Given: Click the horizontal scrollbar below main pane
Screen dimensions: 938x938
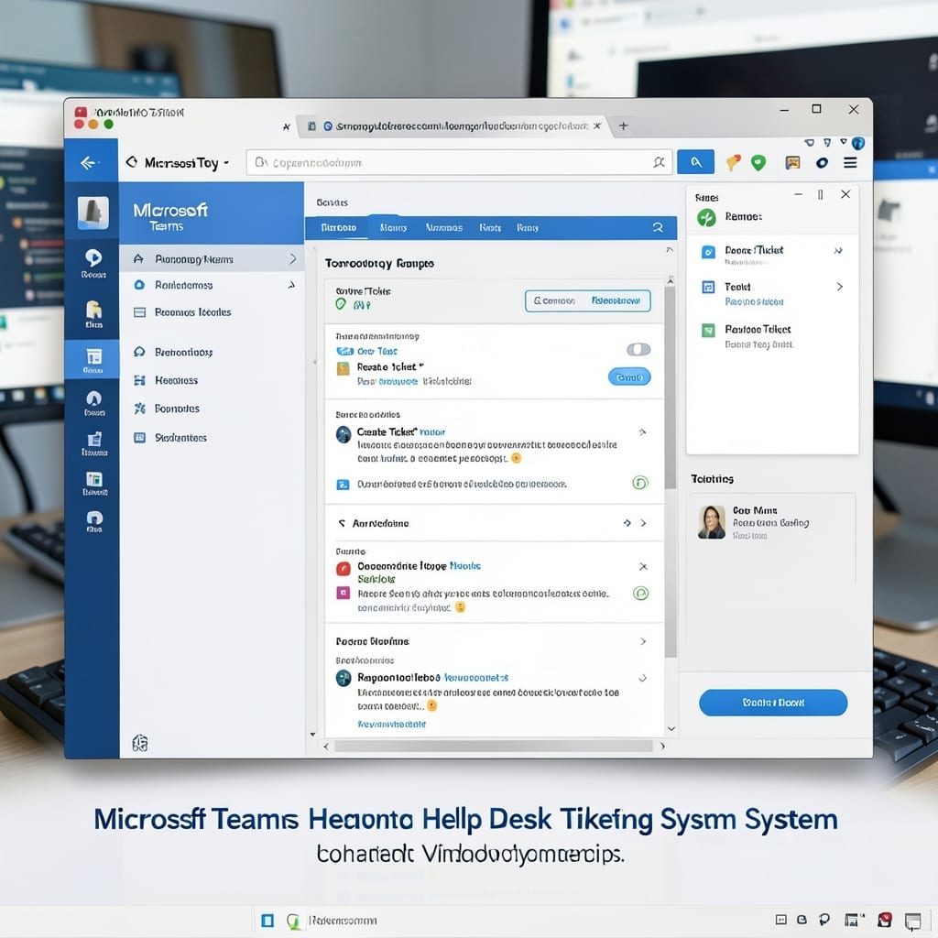Looking at the screenshot, I should click(494, 746).
